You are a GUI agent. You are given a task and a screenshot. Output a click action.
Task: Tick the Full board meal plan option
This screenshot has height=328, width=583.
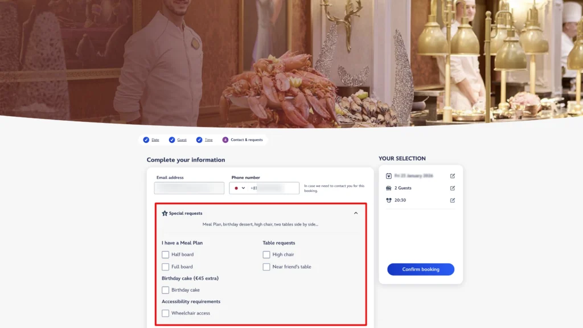pyautogui.click(x=166, y=266)
